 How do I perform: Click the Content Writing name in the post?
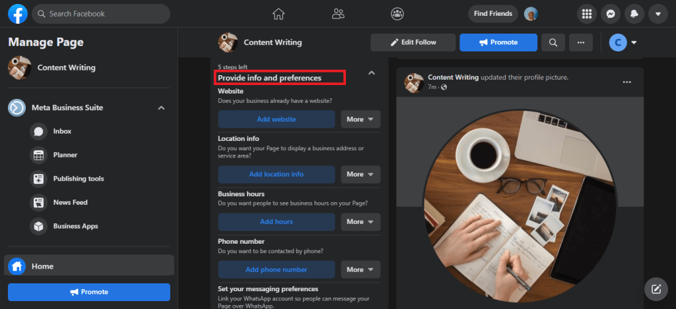click(453, 78)
